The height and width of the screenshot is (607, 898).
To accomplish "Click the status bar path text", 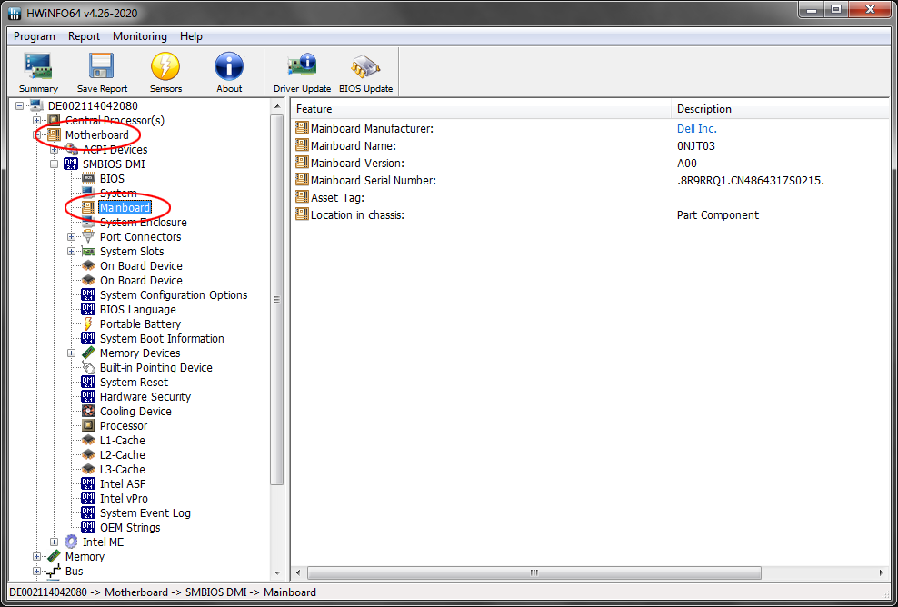I will (163, 592).
